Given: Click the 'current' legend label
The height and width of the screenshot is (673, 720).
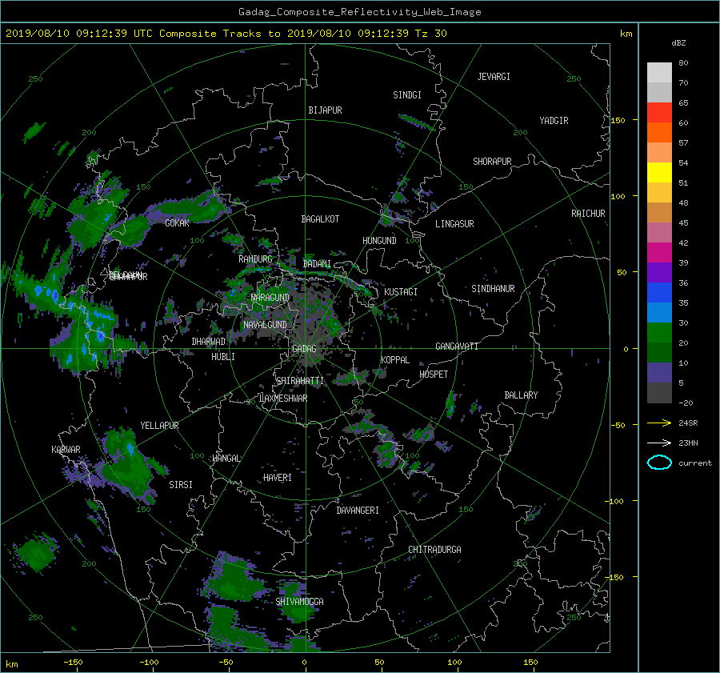Looking at the screenshot, I should 695,463.
